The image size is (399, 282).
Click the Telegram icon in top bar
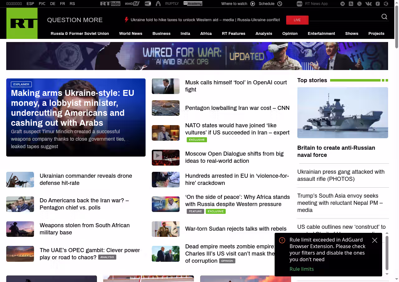[343, 4]
